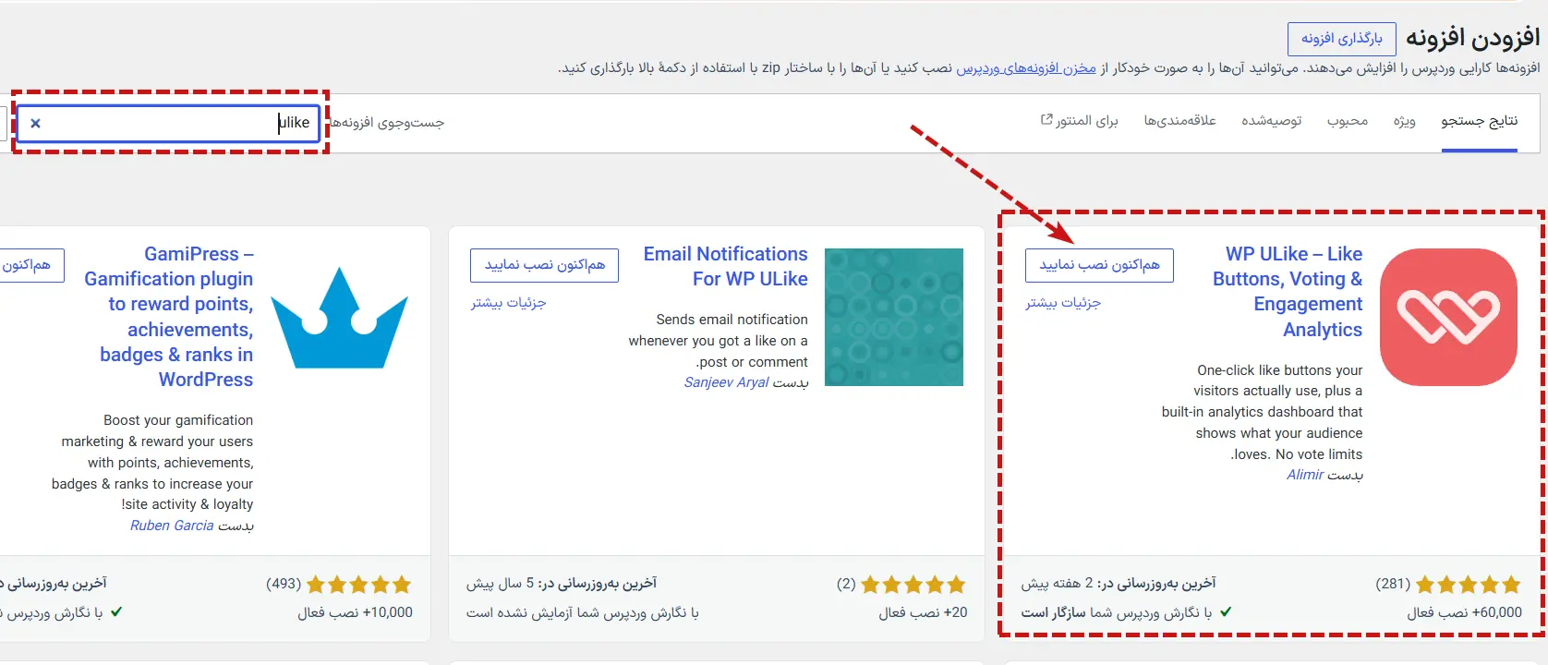Click the external link icon beside برای المنتور
The height and width of the screenshot is (665, 1548).
pos(1046,120)
